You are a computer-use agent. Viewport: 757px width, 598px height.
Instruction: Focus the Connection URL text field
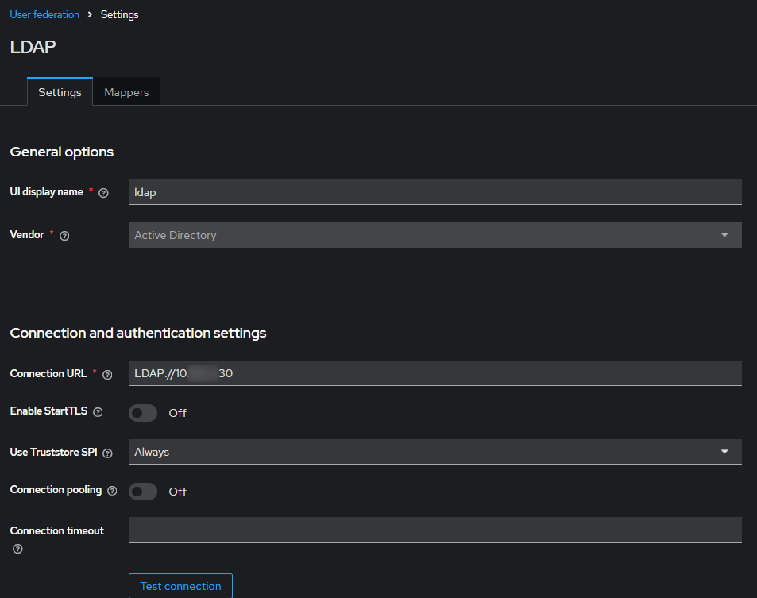435,373
